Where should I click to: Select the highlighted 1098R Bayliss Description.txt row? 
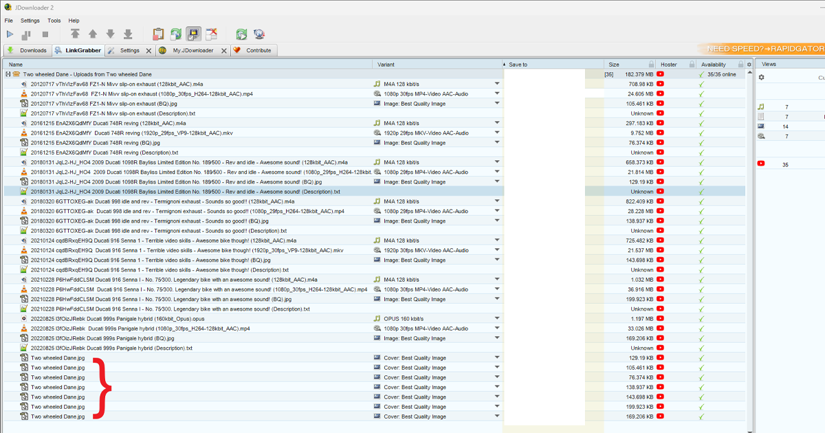375,192
